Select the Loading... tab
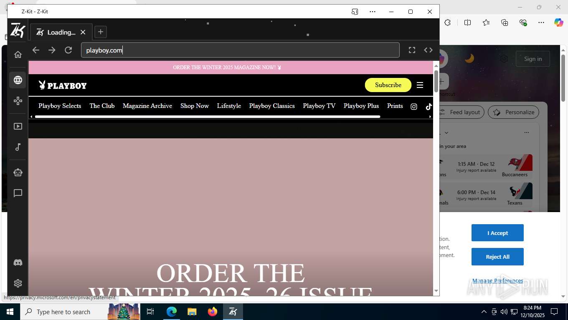 (x=61, y=32)
